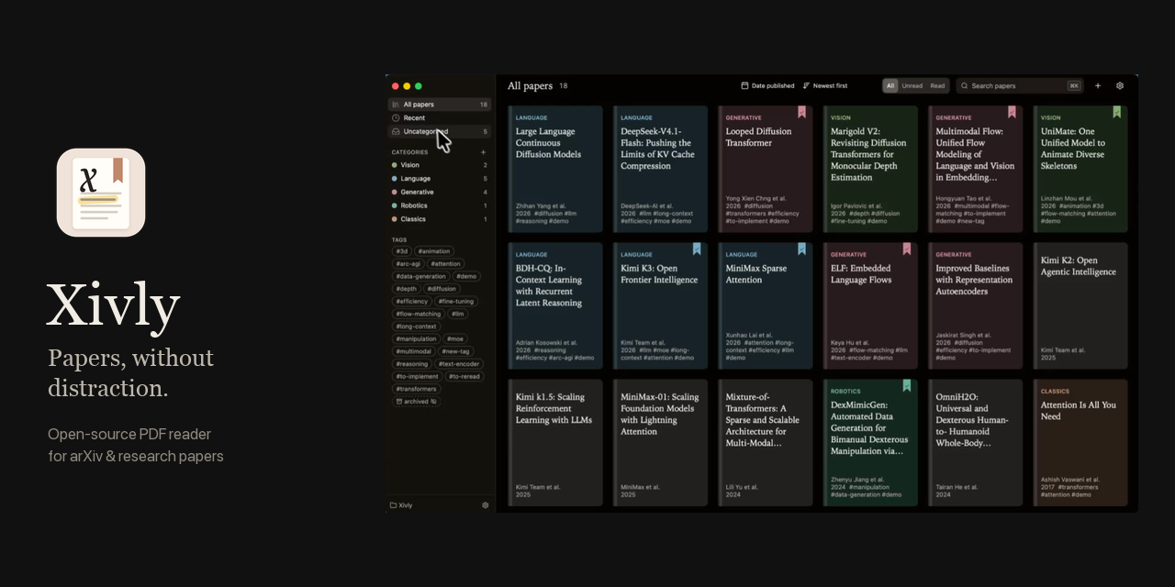This screenshot has width=1175, height=587.
Task: Click the library icon beside All papers
Action: point(396,105)
